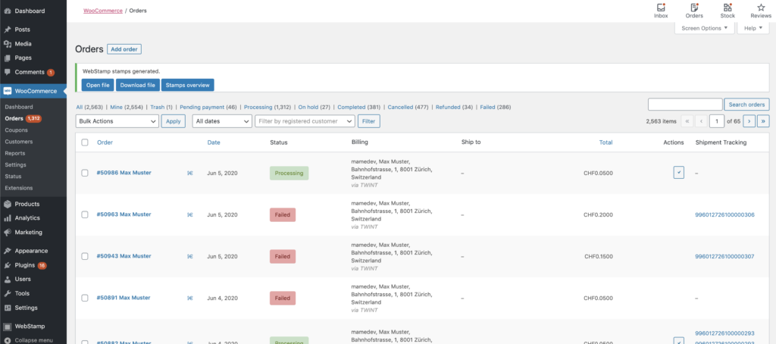Click the WebStamp icon in the sidebar
The width and height of the screenshot is (776, 344).
8,326
